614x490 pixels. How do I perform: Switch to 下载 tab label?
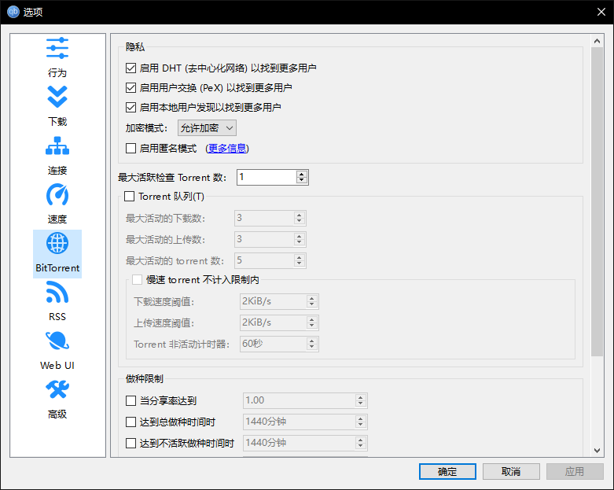57,121
